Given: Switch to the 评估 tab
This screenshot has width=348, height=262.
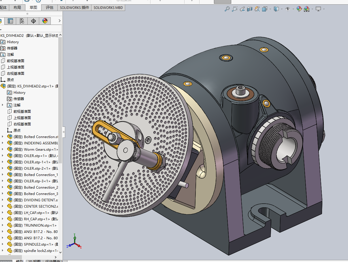Looking at the screenshot, I should 49,8.
